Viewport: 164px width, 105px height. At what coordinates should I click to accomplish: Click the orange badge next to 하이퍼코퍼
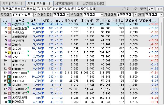[x=9, y=28]
